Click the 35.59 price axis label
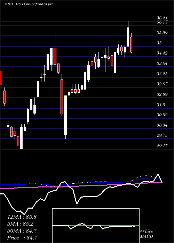 click(x=162, y=33)
